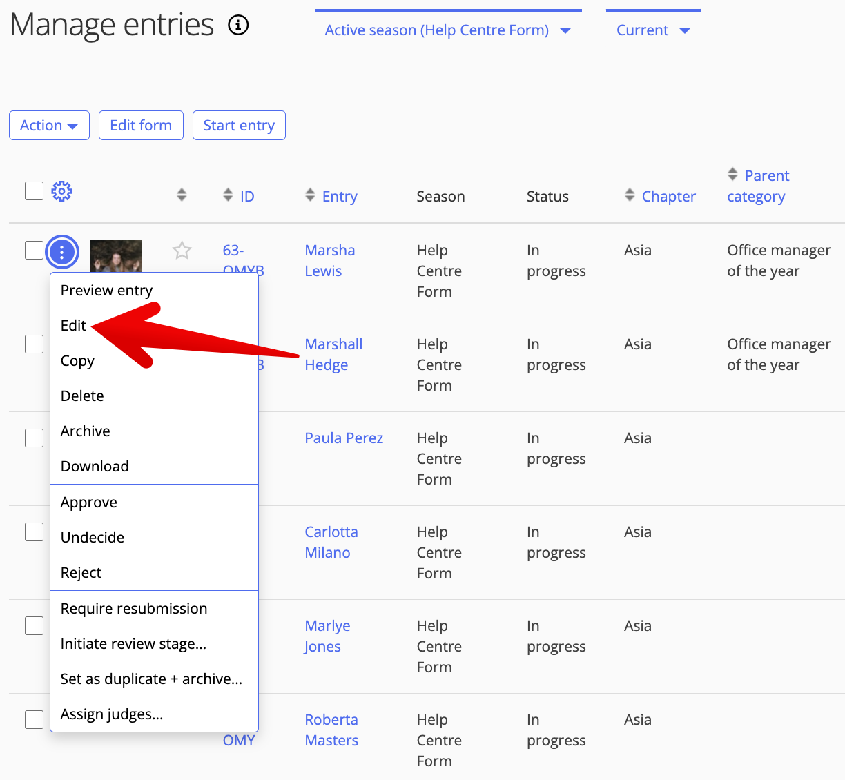Click In progress status for Carlotta Milano
This screenshot has height=780, width=845.
click(556, 543)
